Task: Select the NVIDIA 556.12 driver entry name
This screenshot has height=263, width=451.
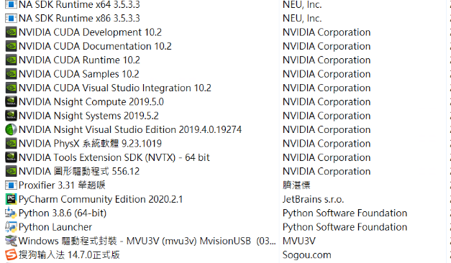Action: [79, 171]
